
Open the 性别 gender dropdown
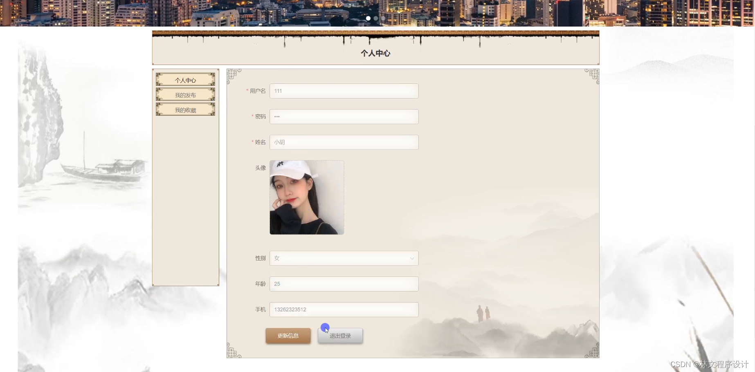tap(344, 258)
